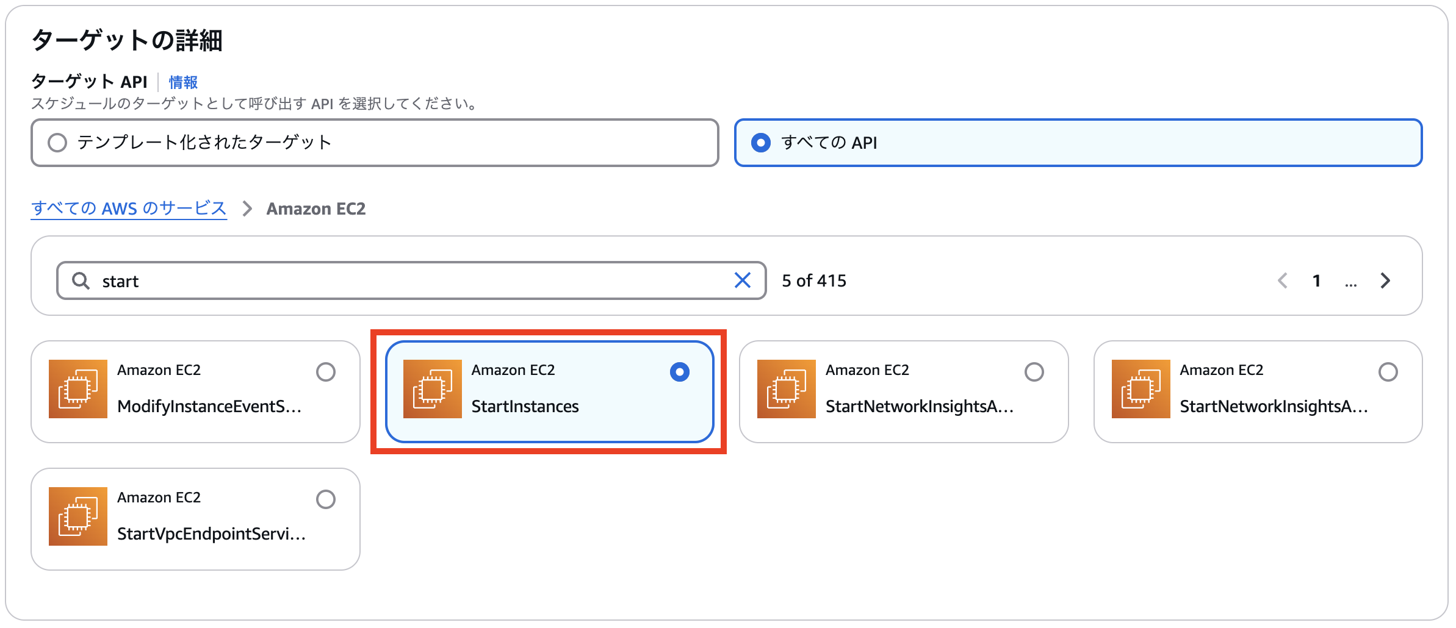The height and width of the screenshot is (628, 1456).
Task: Select the StartInstances radio button
Action: click(x=680, y=372)
